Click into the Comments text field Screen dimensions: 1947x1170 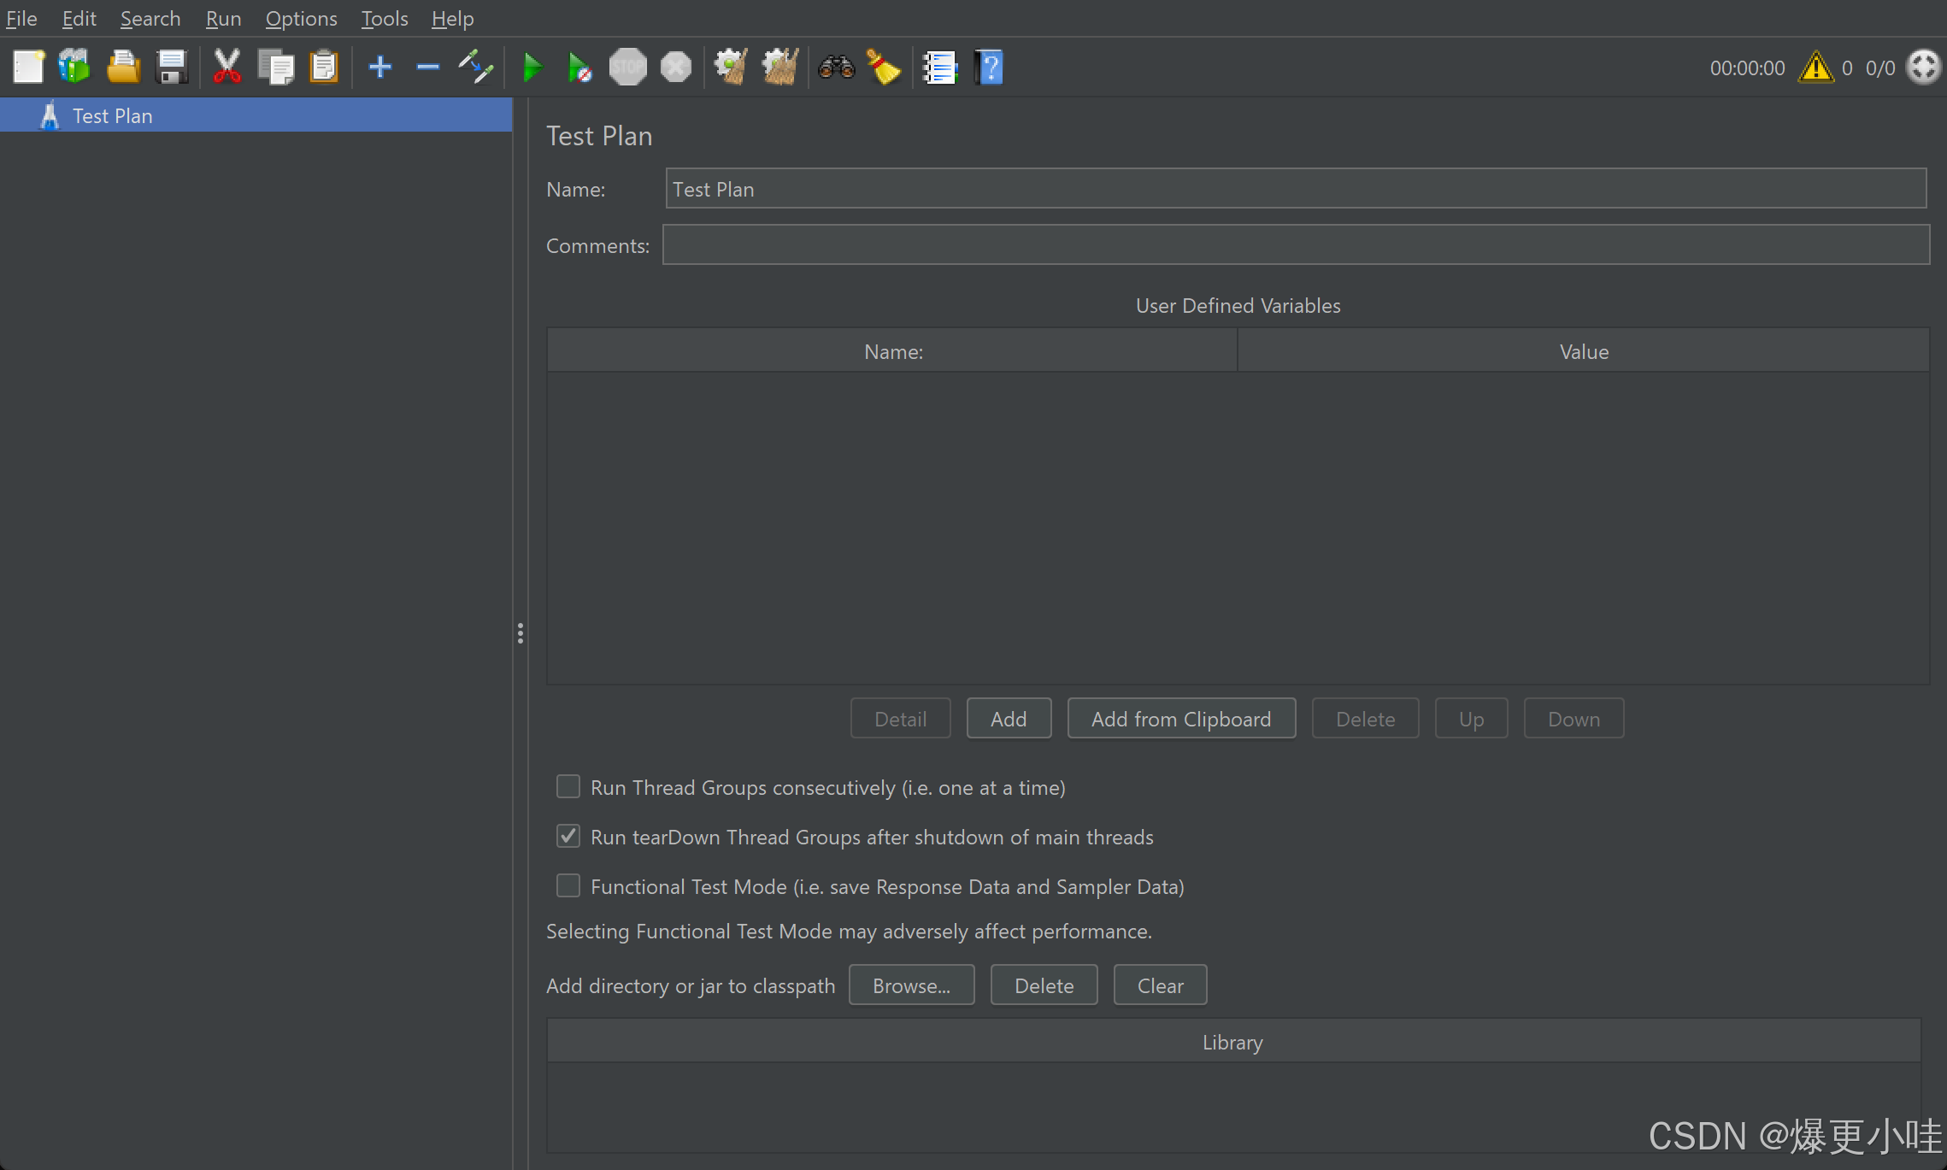1295,245
